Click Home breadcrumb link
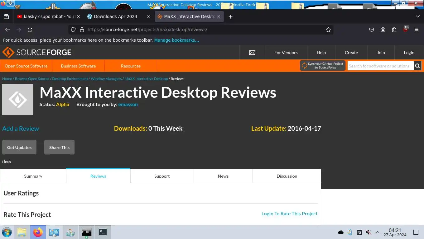The width and height of the screenshot is (424, 239). (x=7, y=79)
